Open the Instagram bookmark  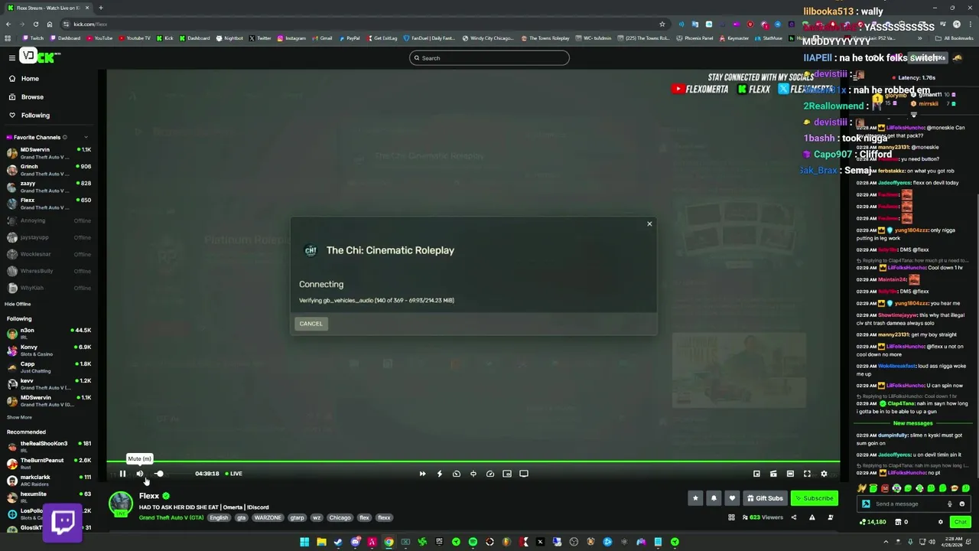(291, 37)
